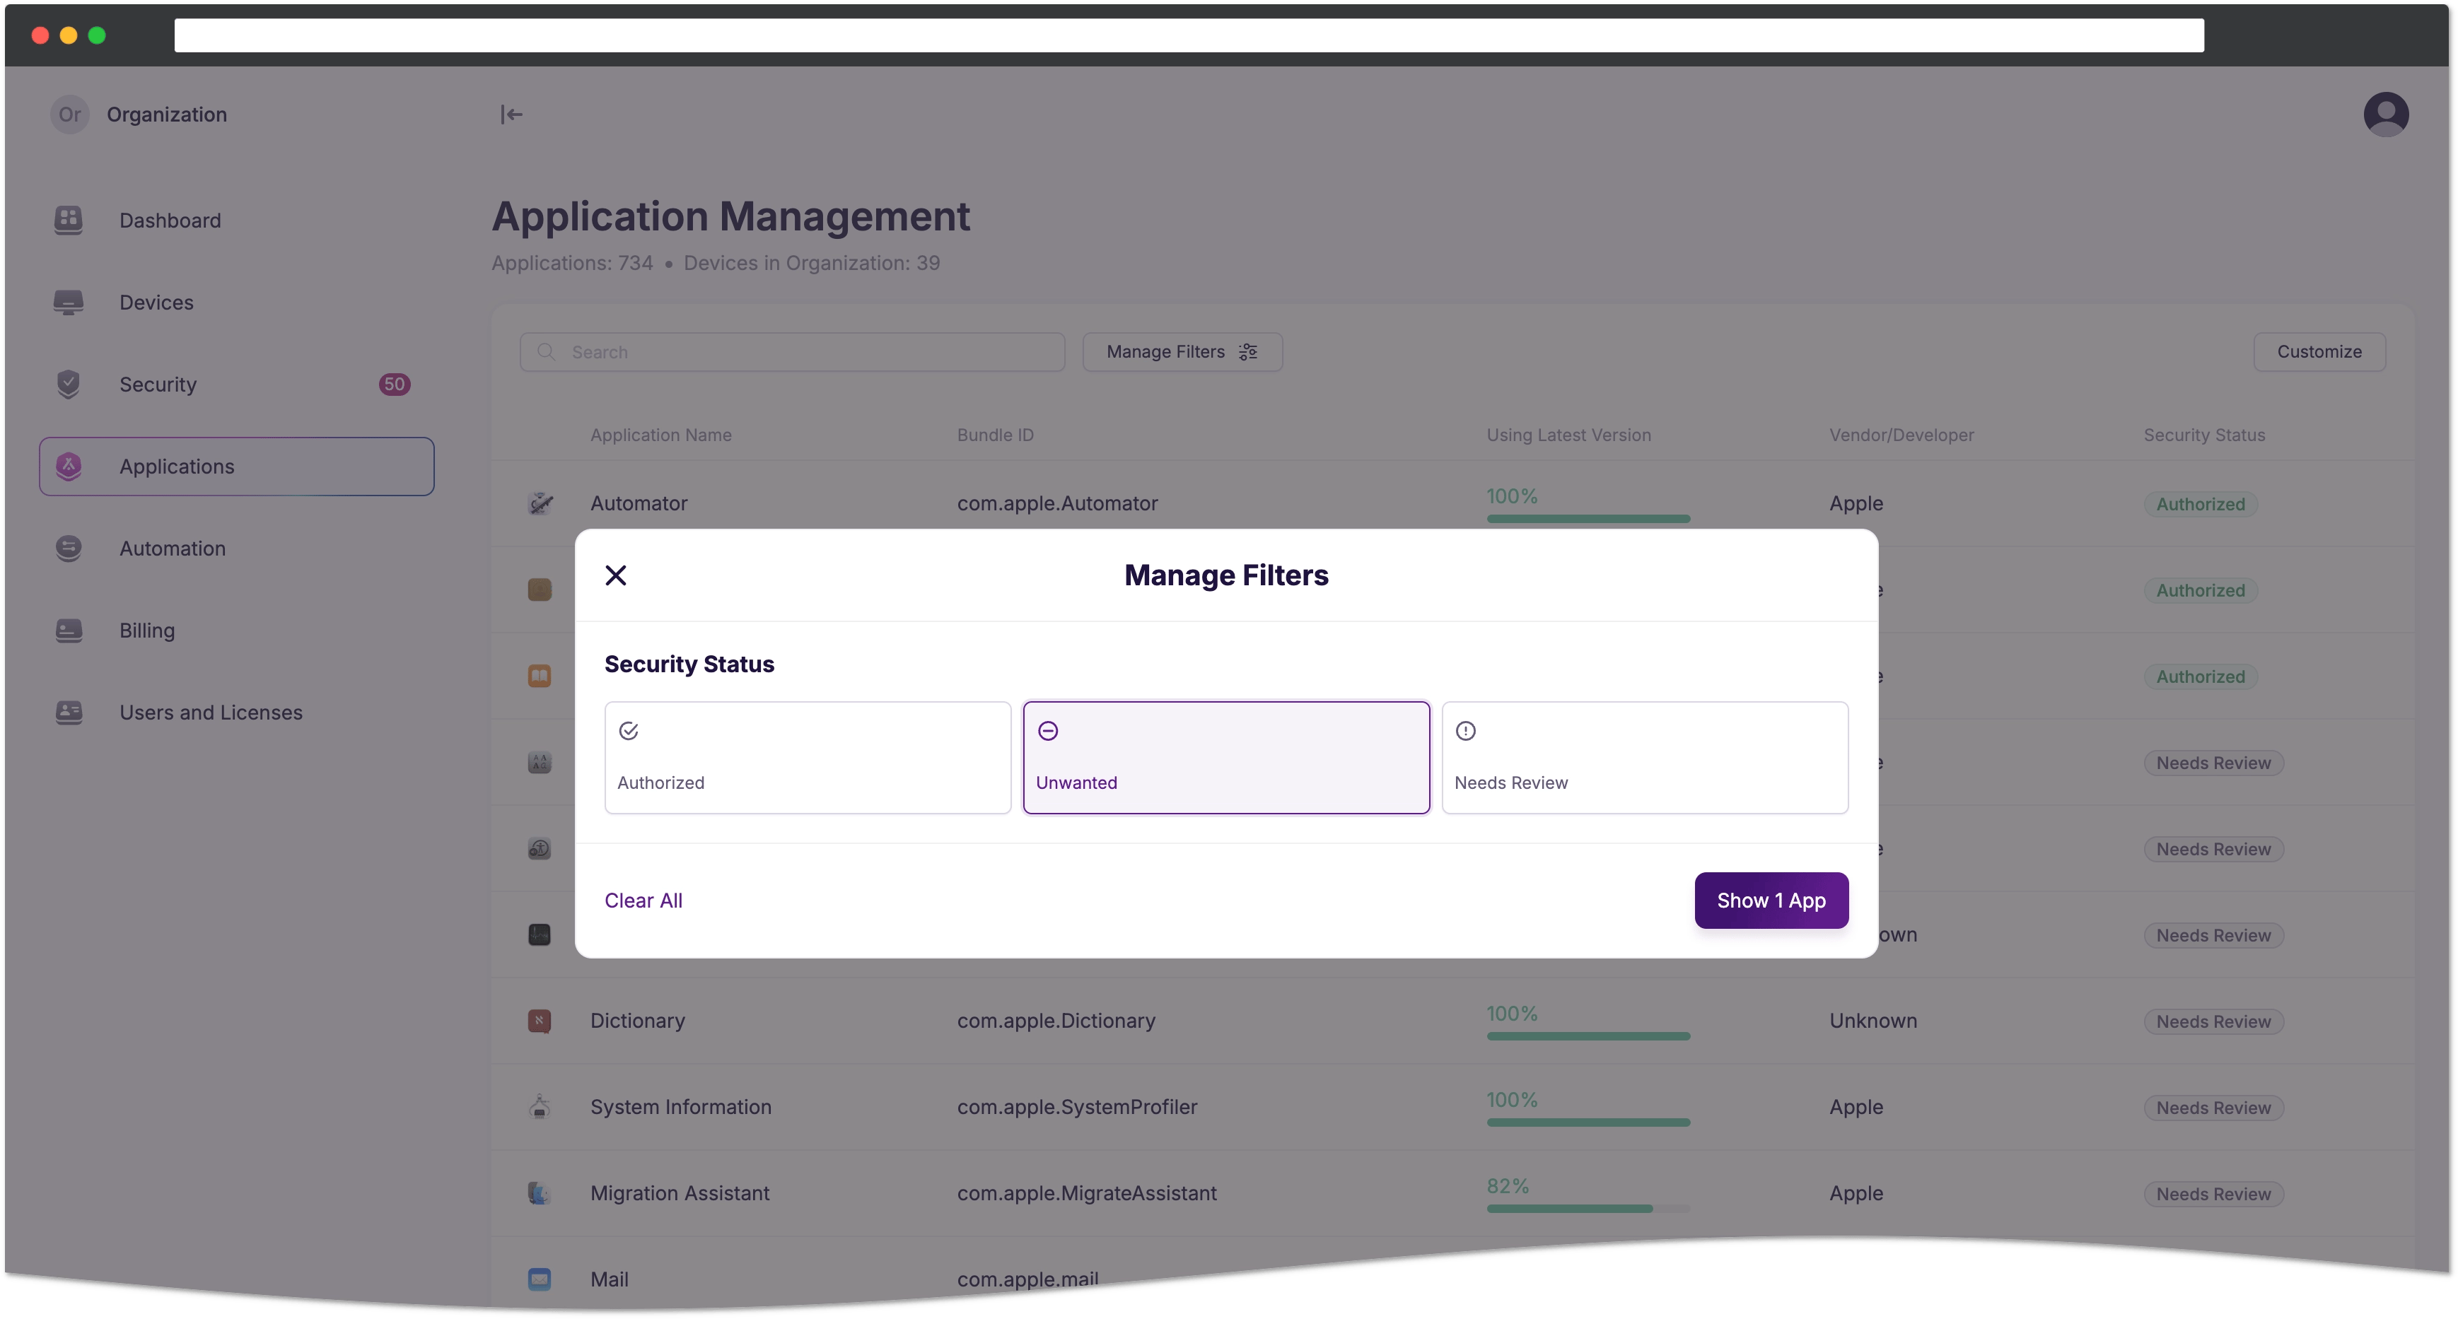Viewport: 2458px width, 1319px height.
Task: Toggle the Needs Review security status filter
Action: (1645, 757)
